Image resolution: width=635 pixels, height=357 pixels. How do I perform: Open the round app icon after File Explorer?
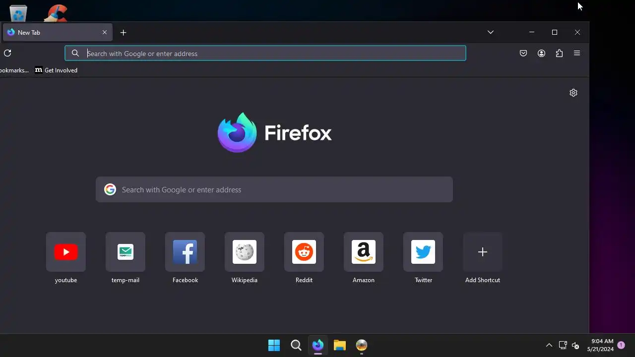point(362,345)
